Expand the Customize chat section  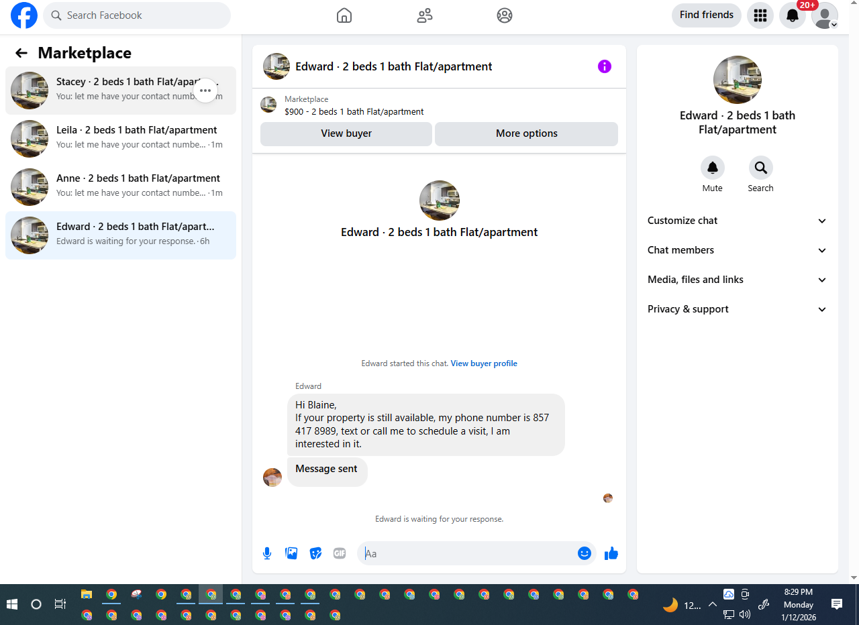click(738, 221)
